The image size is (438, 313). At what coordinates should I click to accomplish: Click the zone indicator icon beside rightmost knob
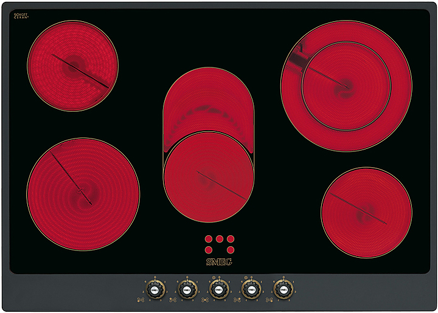tap(269, 300)
